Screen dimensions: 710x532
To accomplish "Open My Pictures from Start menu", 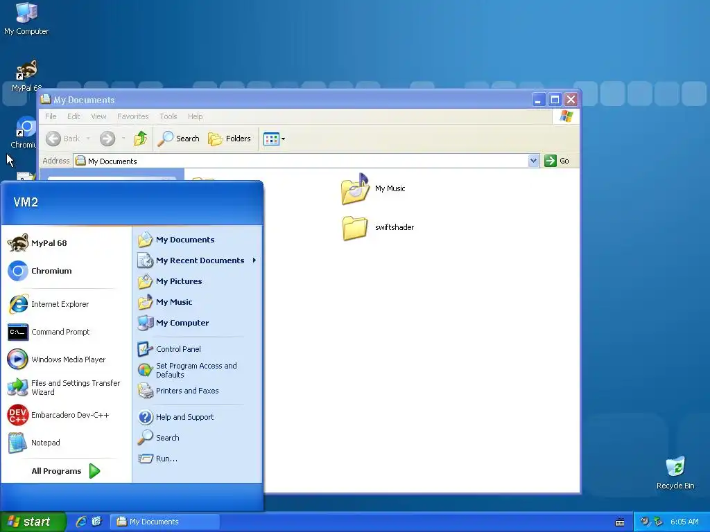I will pyautogui.click(x=197, y=281).
